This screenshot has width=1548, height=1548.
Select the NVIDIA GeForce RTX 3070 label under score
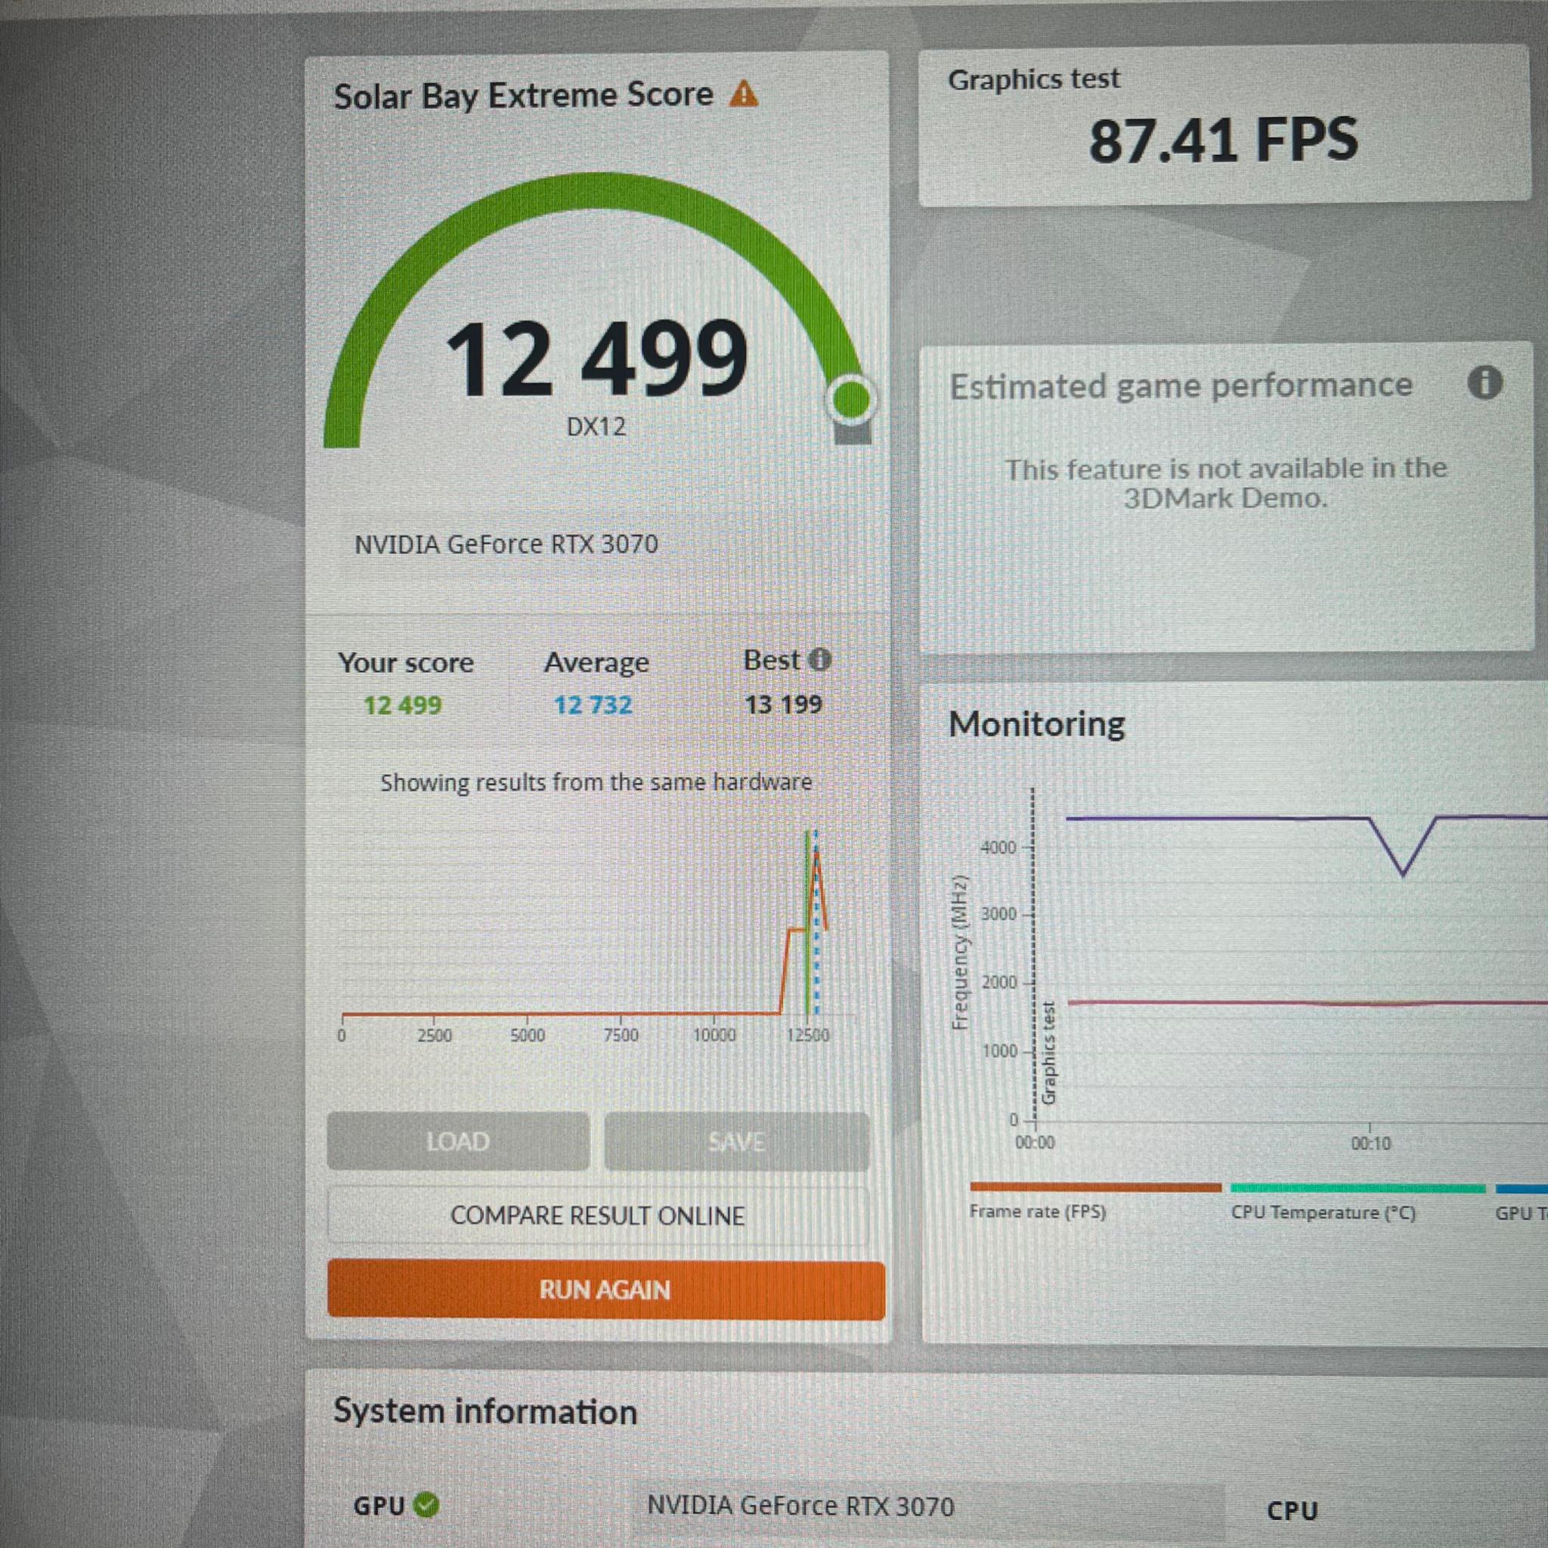pyautogui.click(x=506, y=544)
